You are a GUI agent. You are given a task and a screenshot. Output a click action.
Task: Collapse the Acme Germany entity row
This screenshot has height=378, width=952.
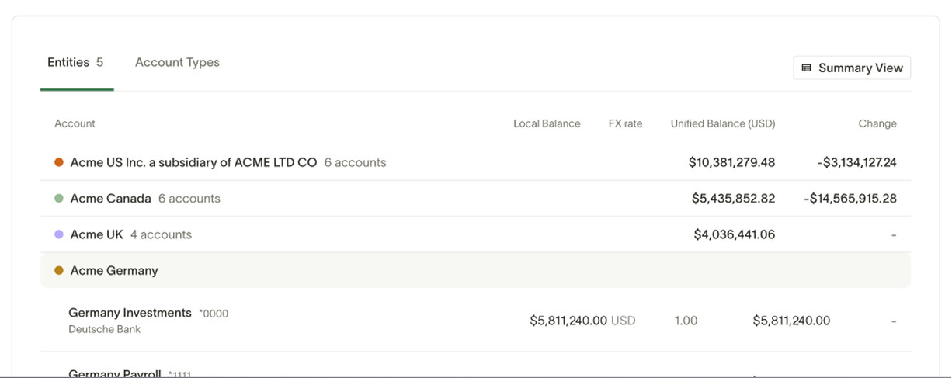tap(475, 270)
